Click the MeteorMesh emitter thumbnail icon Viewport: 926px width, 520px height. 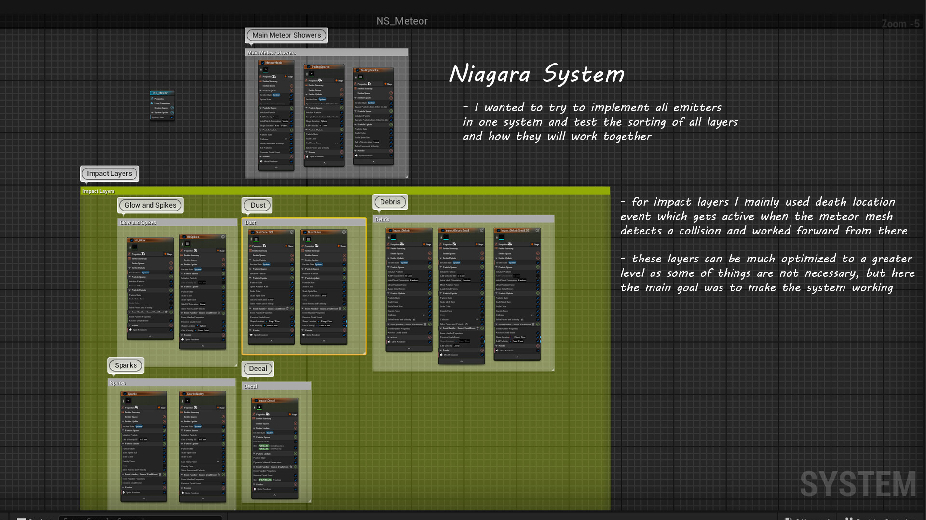pyautogui.click(x=266, y=70)
